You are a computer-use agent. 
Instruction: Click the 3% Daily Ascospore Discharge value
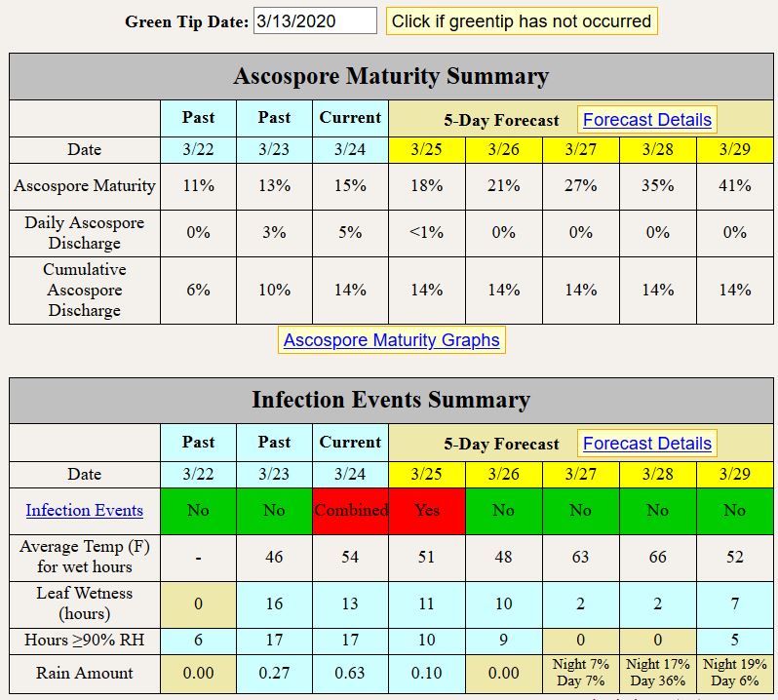(x=274, y=233)
